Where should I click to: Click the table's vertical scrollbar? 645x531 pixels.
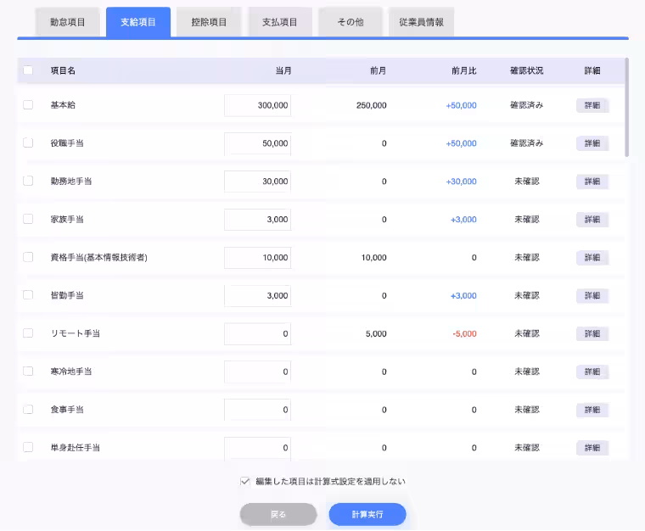click(x=627, y=109)
